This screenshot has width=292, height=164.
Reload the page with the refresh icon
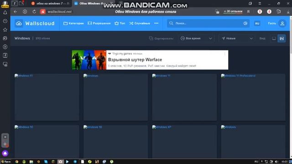[34, 11]
